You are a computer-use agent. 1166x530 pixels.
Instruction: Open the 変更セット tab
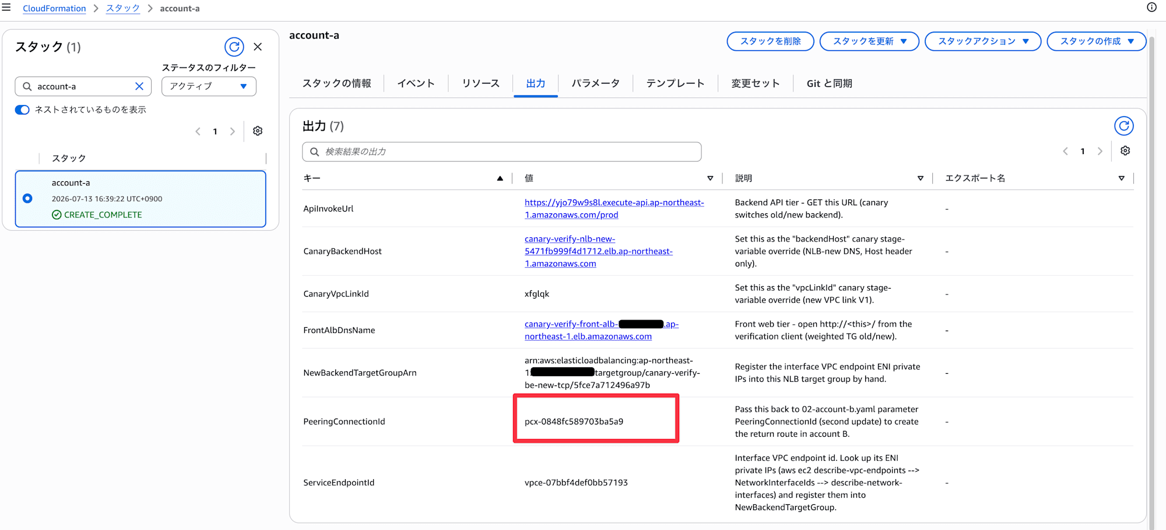click(755, 83)
